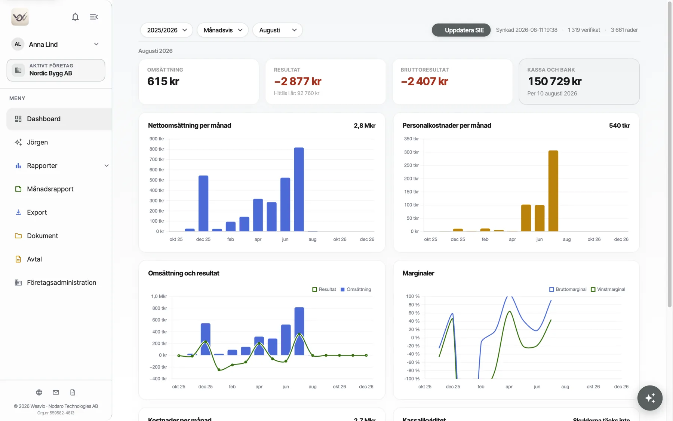Open the AI assistant sparkle button
Image resolution: width=673 pixels, height=421 pixels.
pos(650,398)
